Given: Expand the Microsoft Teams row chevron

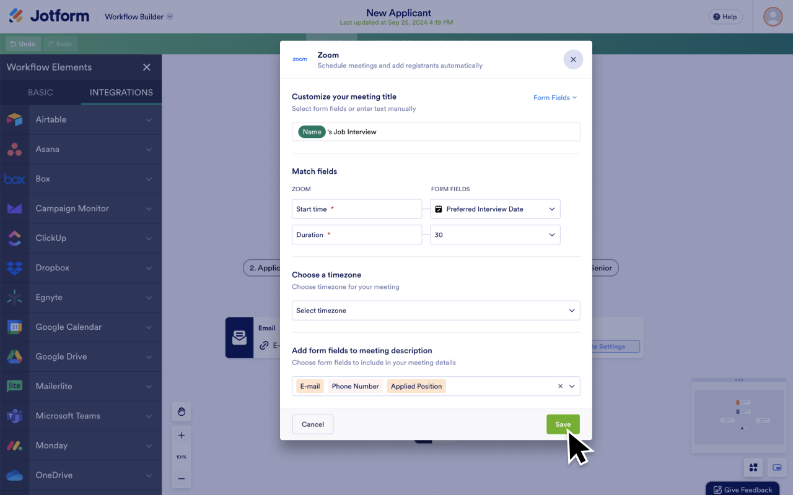Looking at the screenshot, I should (149, 416).
